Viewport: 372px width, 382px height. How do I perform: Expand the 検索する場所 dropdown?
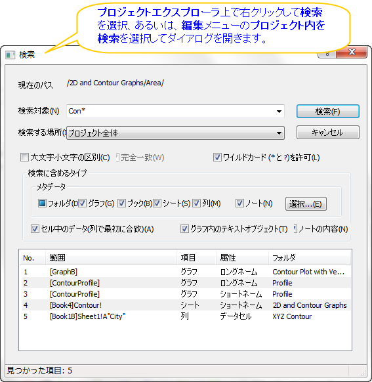pyautogui.click(x=279, y=133)
